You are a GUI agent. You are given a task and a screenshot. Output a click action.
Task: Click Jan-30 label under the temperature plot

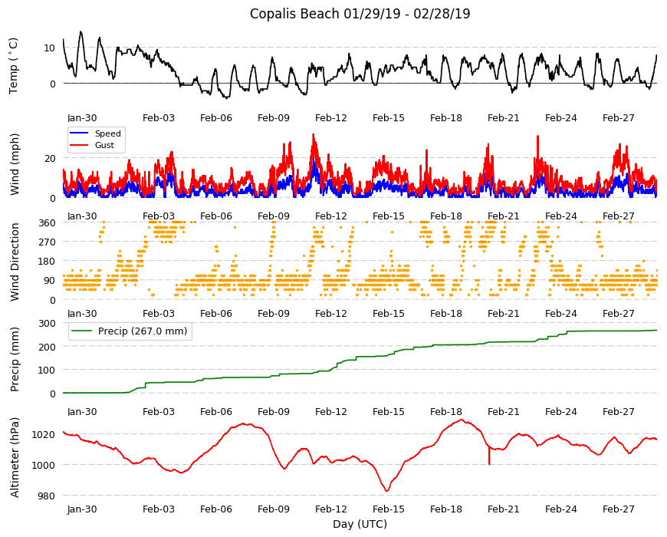(82, 118)
